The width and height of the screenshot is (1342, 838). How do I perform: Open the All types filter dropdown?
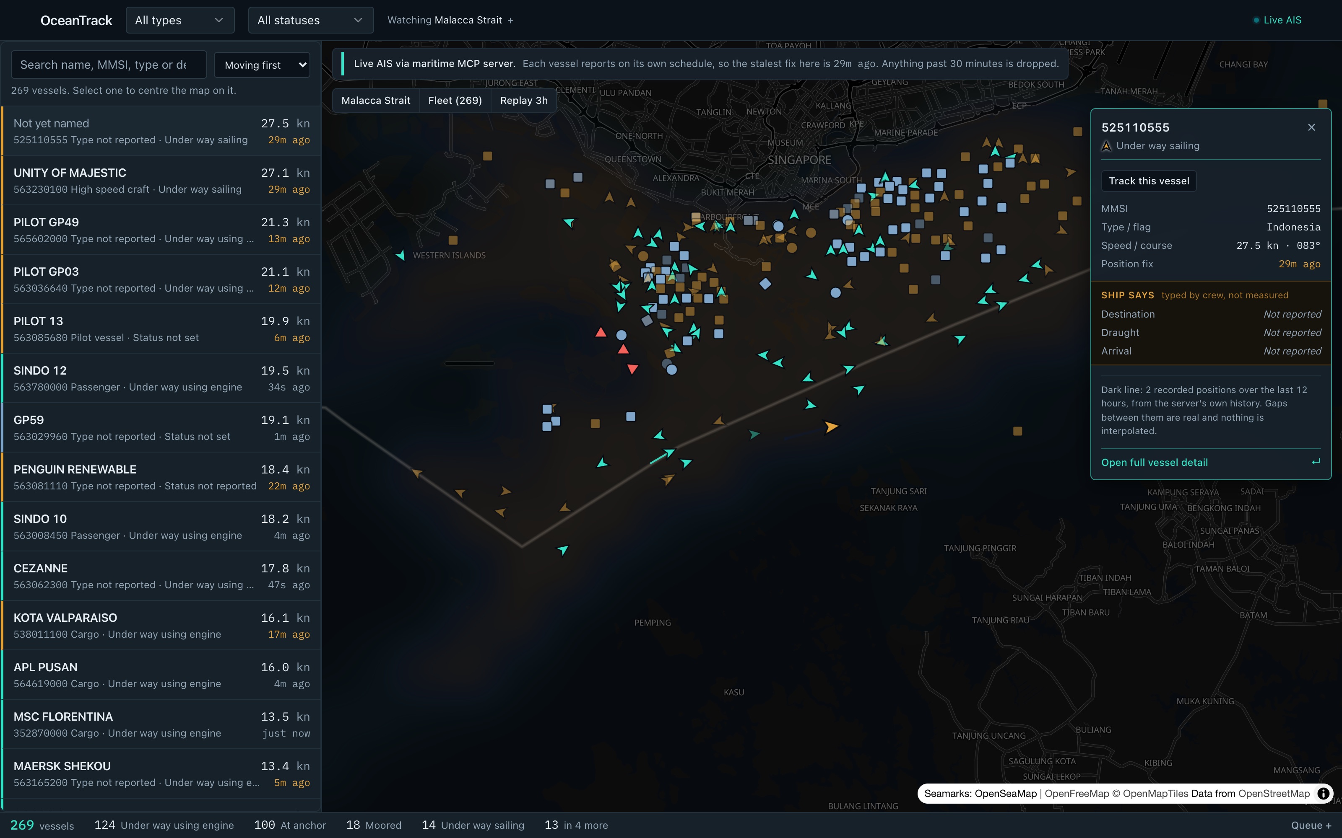coord(179,21)
